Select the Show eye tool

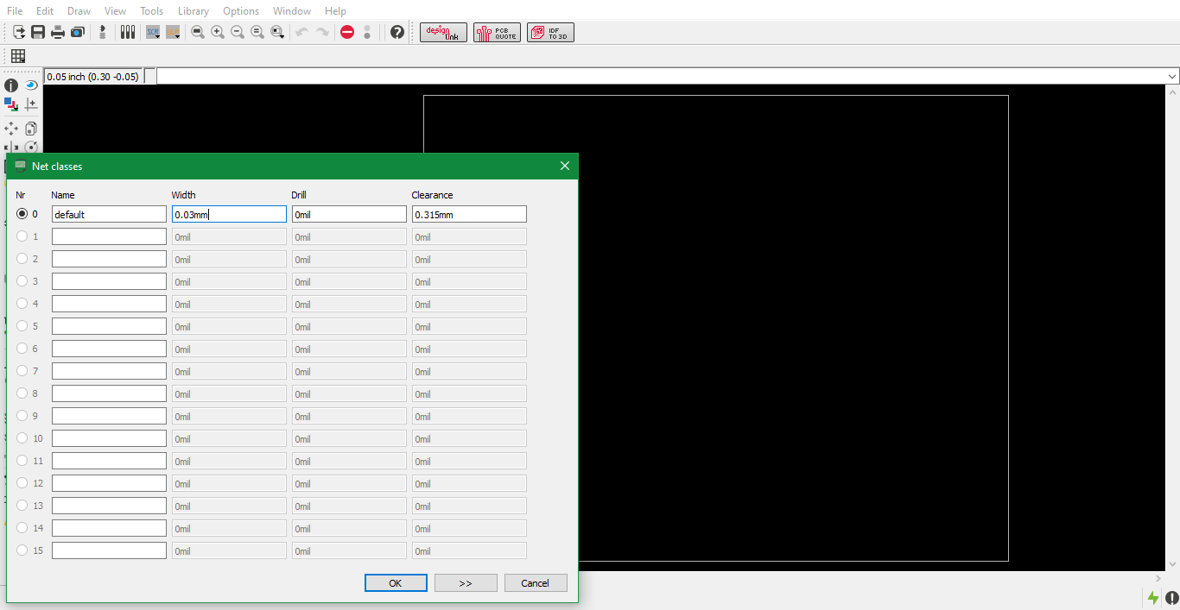[31, 85]
